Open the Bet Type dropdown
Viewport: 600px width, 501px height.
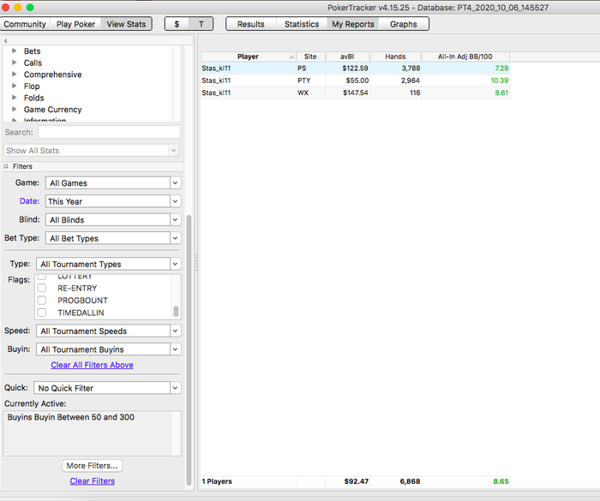coord(113,238)
